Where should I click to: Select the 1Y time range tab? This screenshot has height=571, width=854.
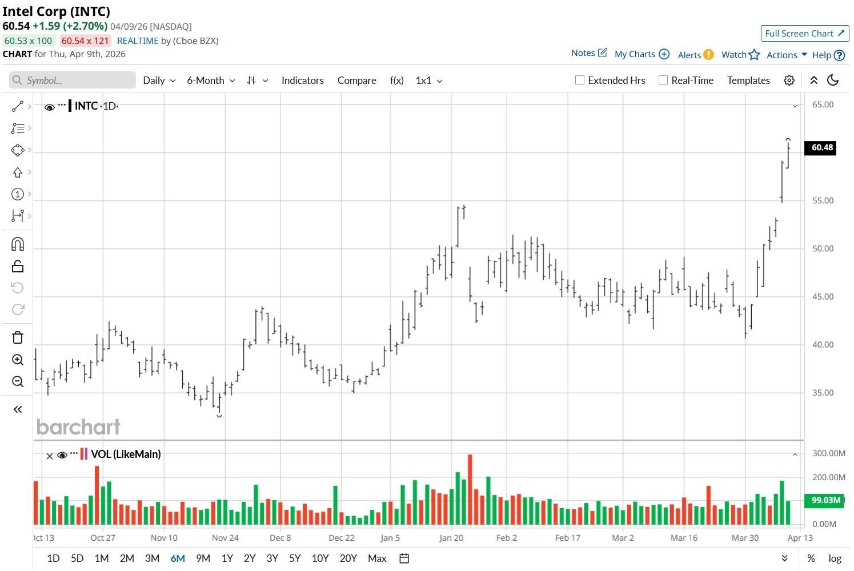227,558
